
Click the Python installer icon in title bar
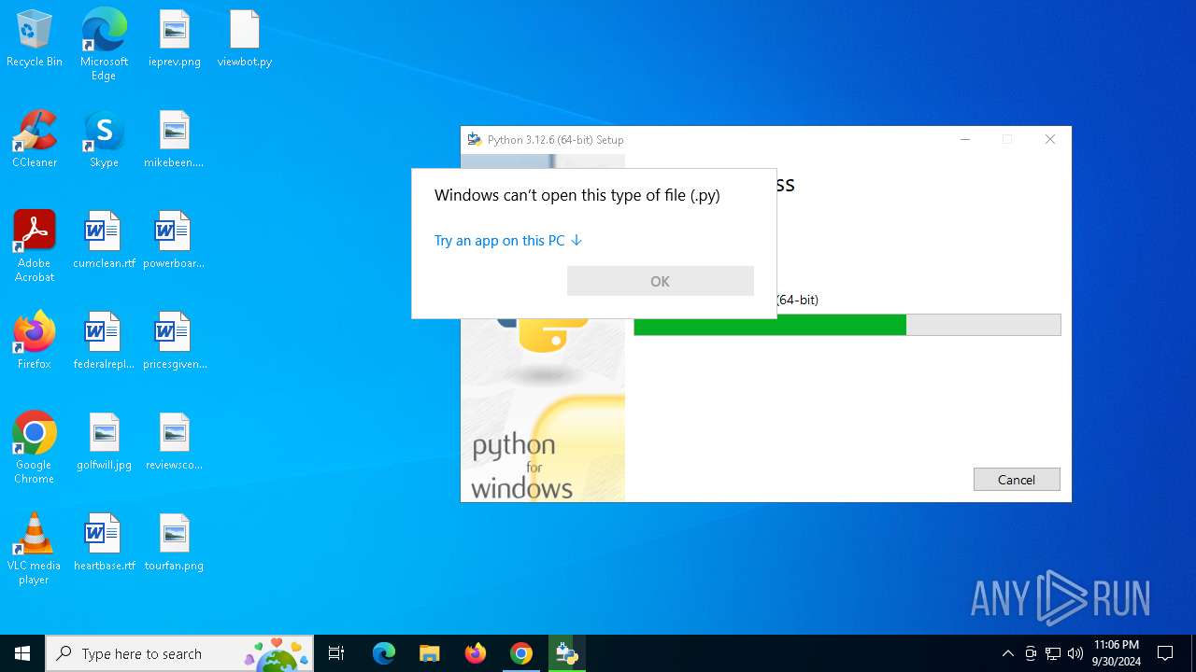475,140
